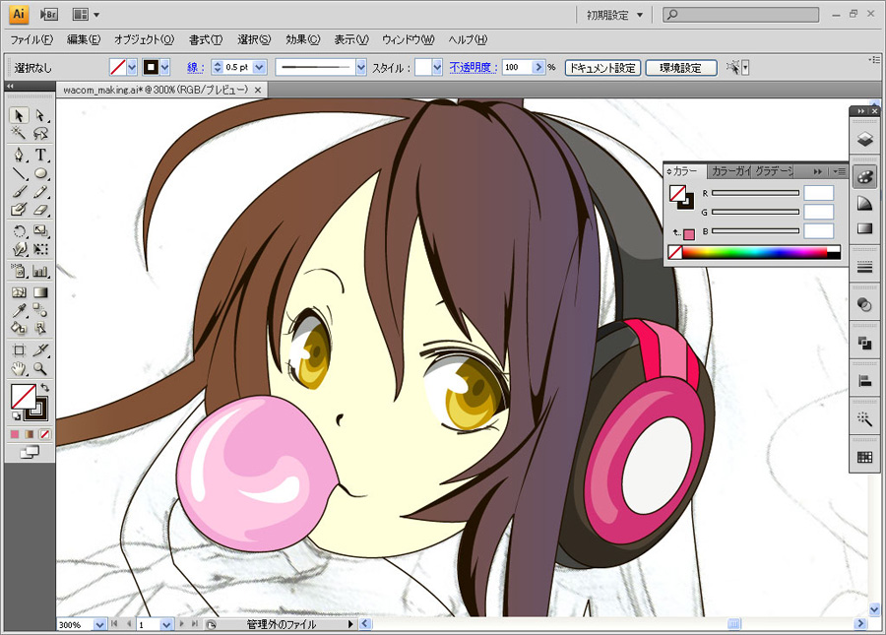Change screen mode at toolbox bottom
Screen dimensions: 886x635
(30, 452)
